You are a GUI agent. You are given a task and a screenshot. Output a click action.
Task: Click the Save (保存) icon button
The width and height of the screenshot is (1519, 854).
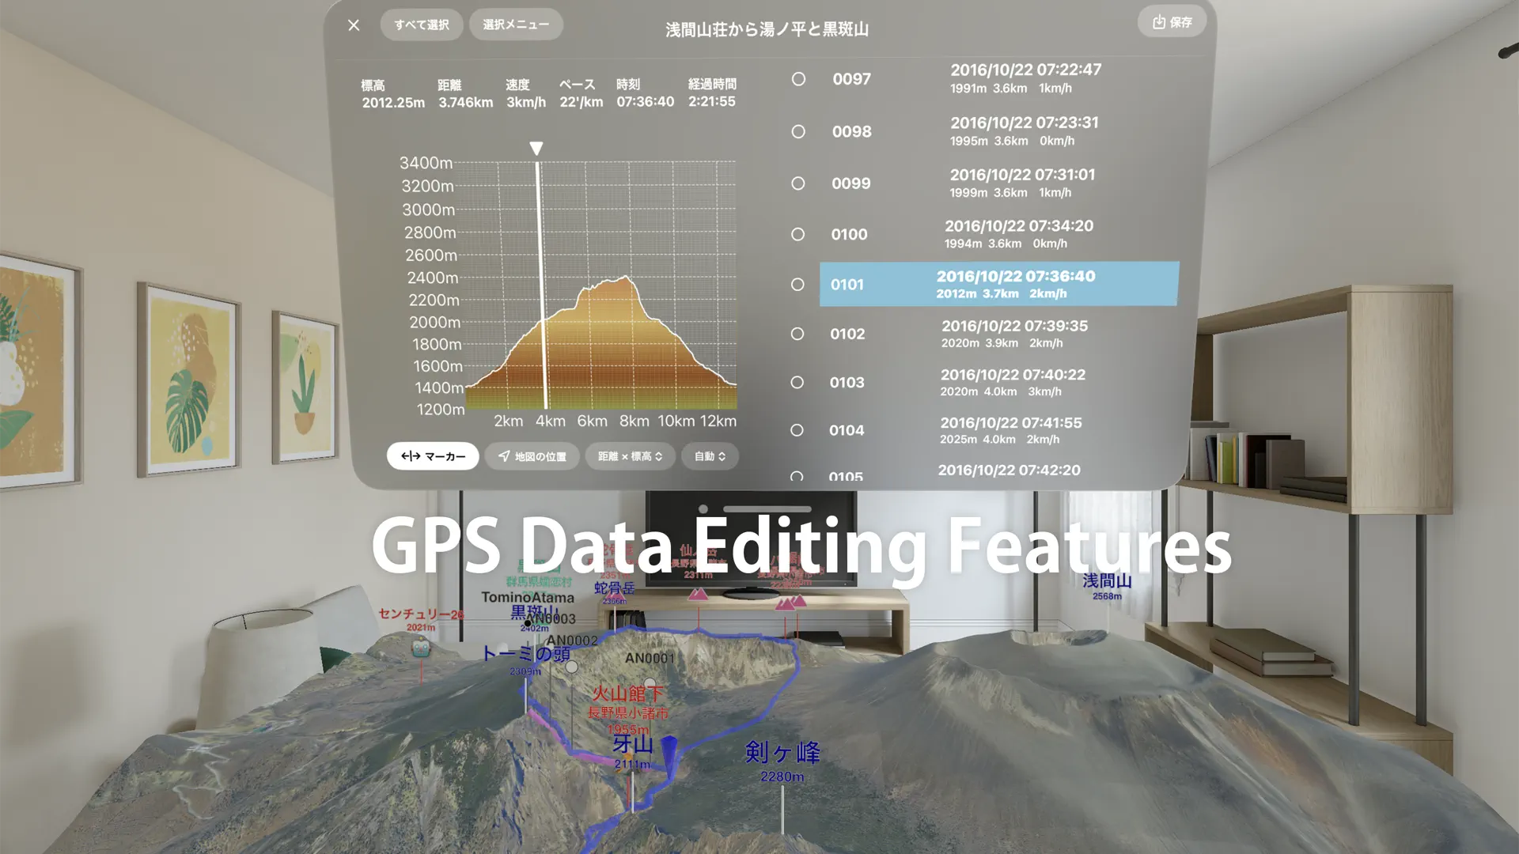pos(1172,22)
